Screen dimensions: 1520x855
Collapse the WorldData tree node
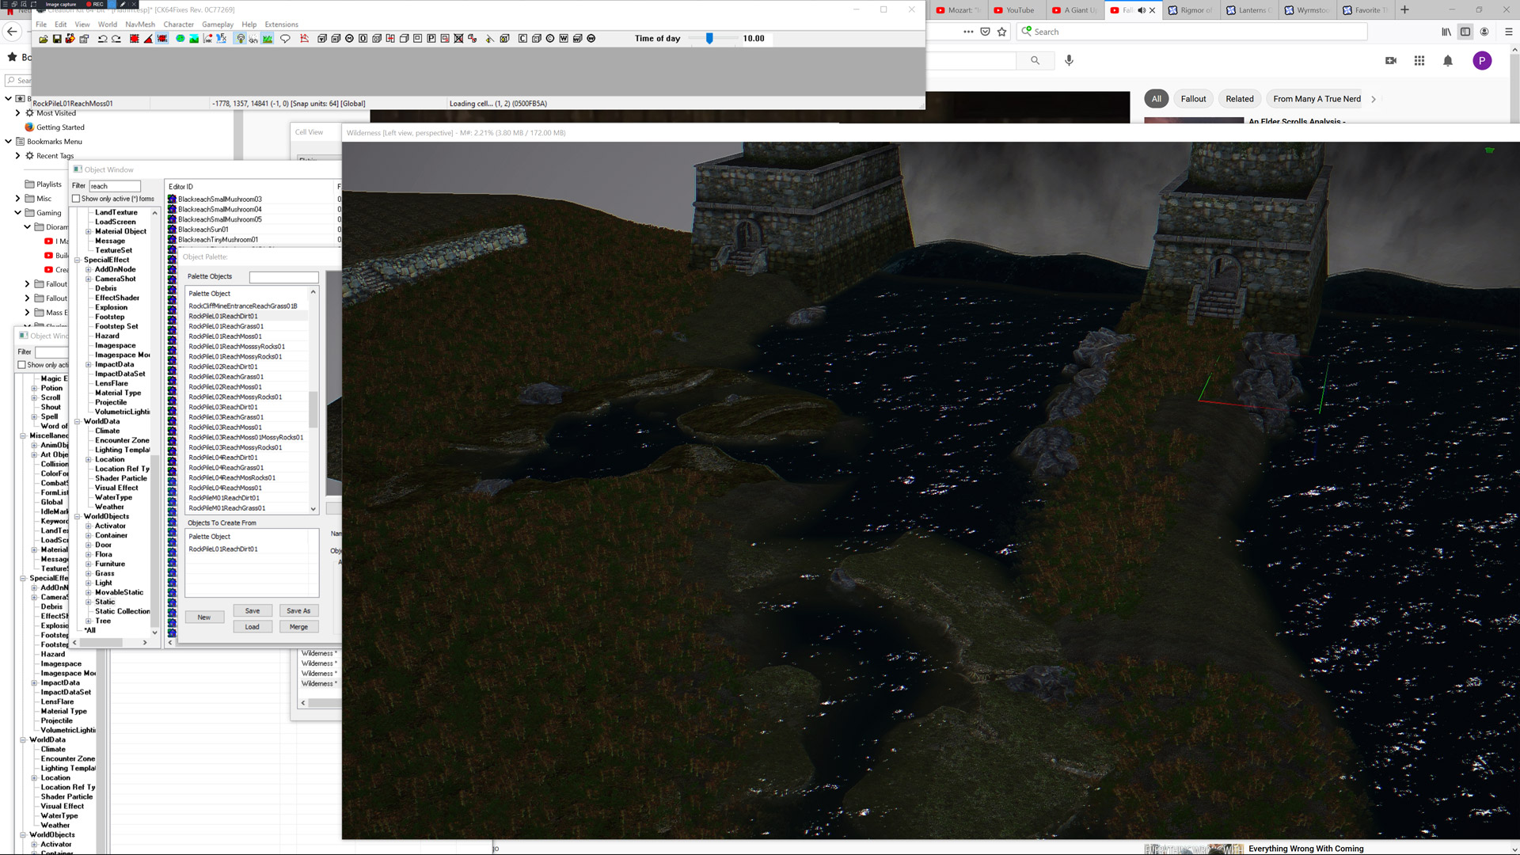tap(78, 421)
